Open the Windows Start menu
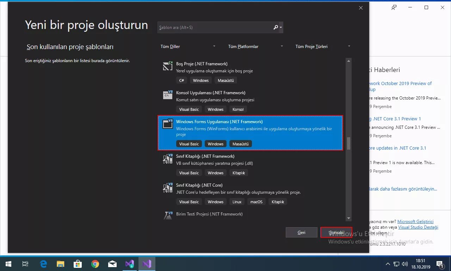This screenshot has height=271, width=451. tap(8, 264)
